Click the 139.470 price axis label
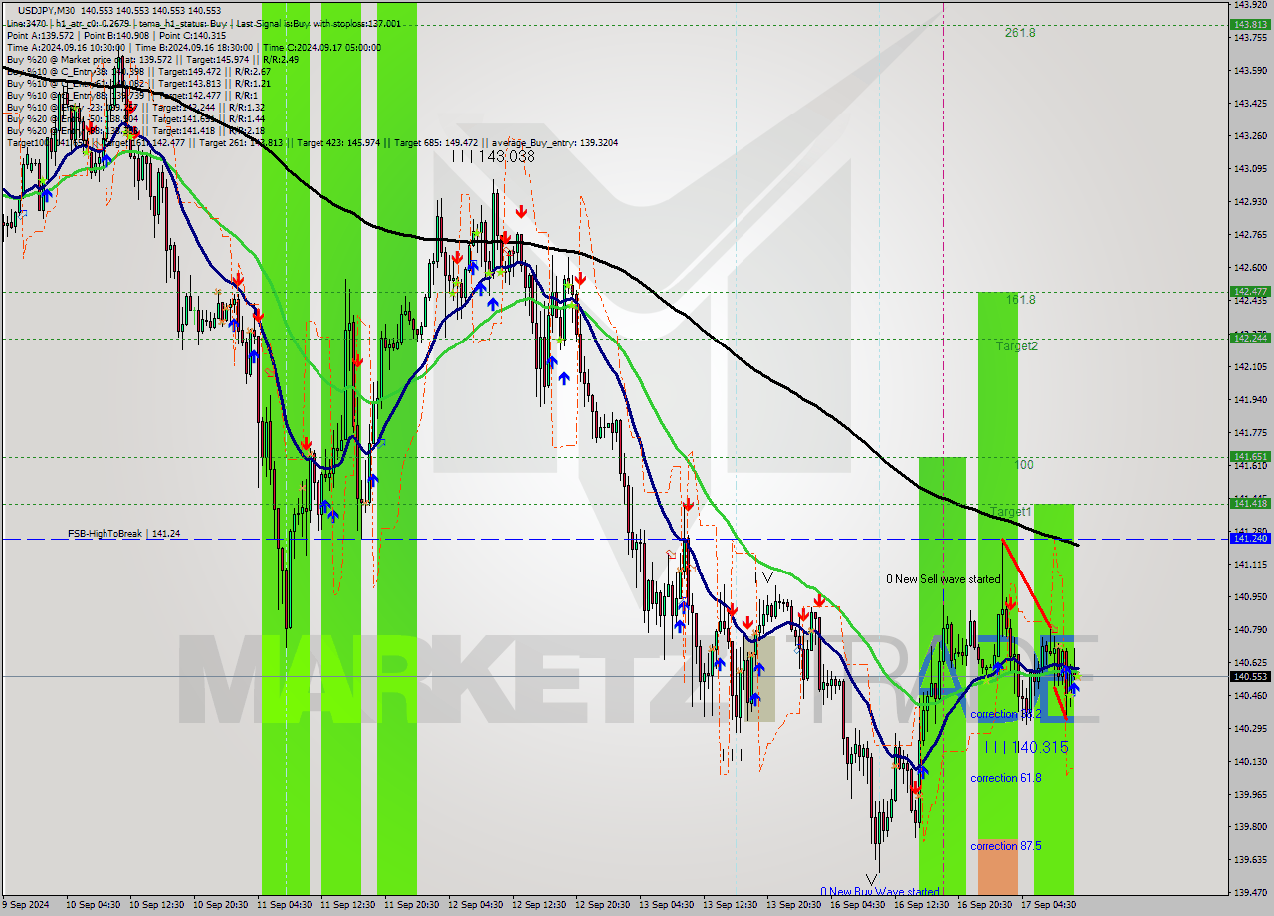 [x=1250, y=892]
